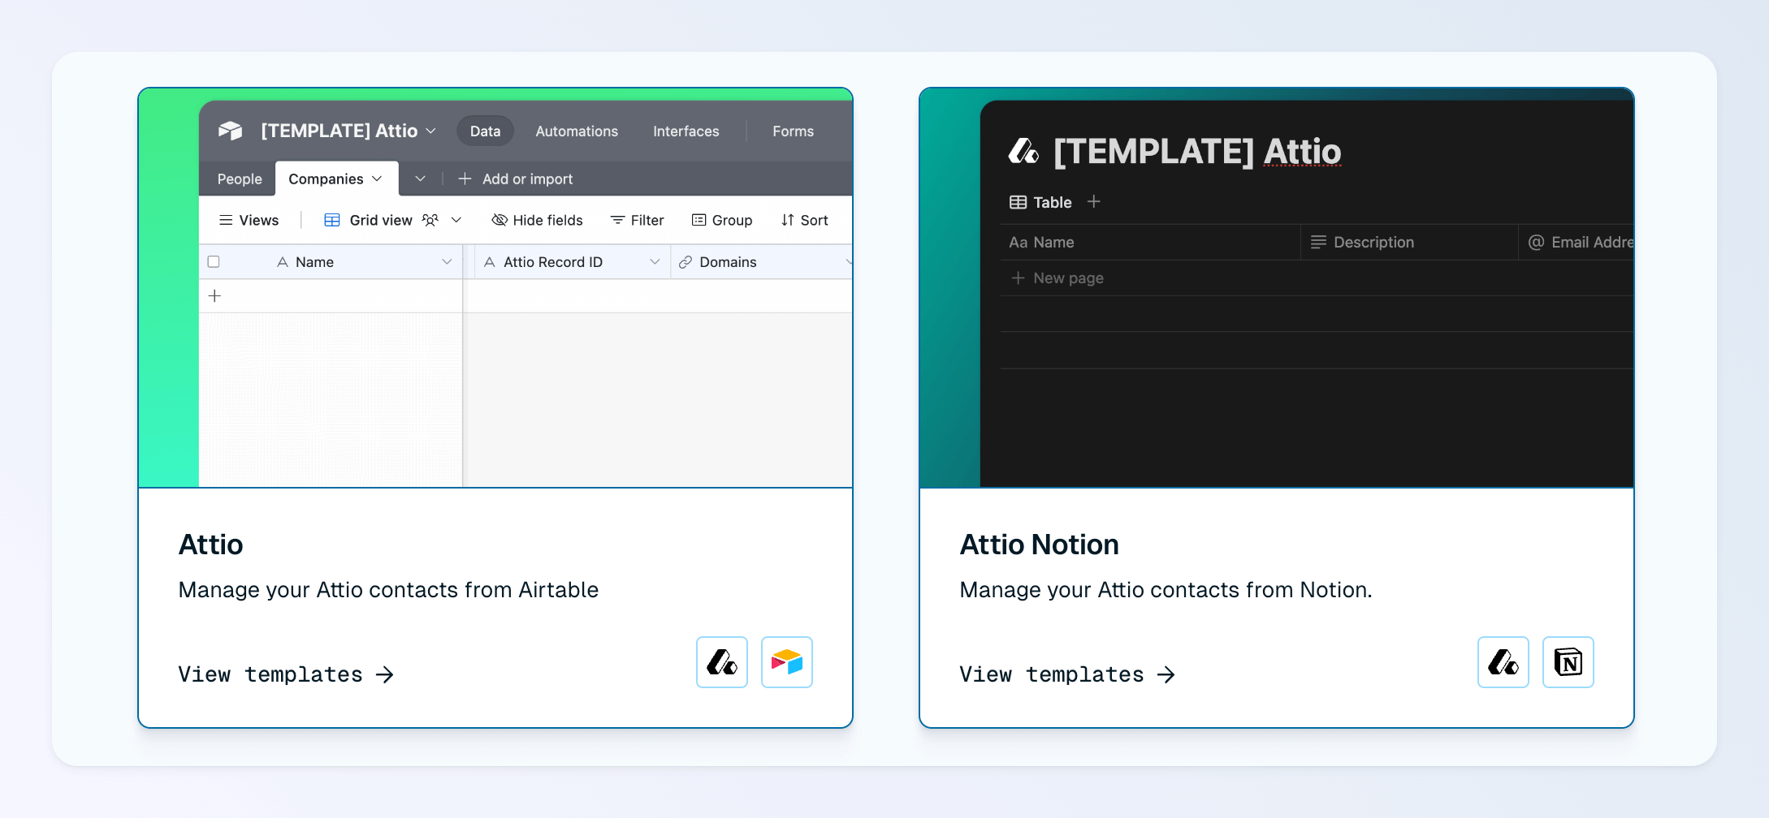Switch to the Forms tab
Screen dimensions: 1769x818
tap(793, 131)
